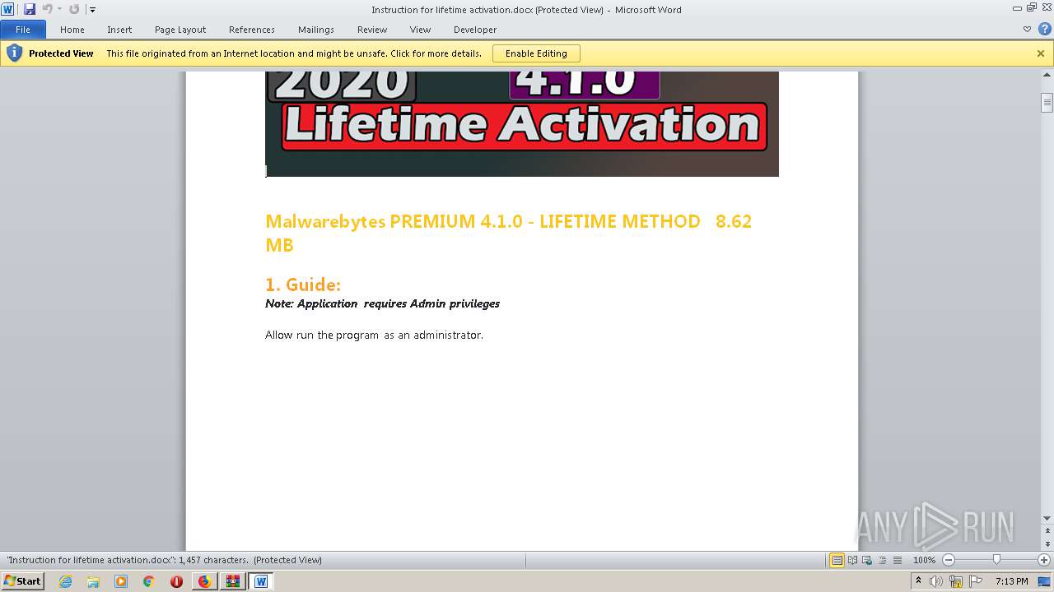Open the Windows Start menu
Image resolution: width=1054 pixels, height=592 pixels.
pyautogui.click(x=22, y=580)
